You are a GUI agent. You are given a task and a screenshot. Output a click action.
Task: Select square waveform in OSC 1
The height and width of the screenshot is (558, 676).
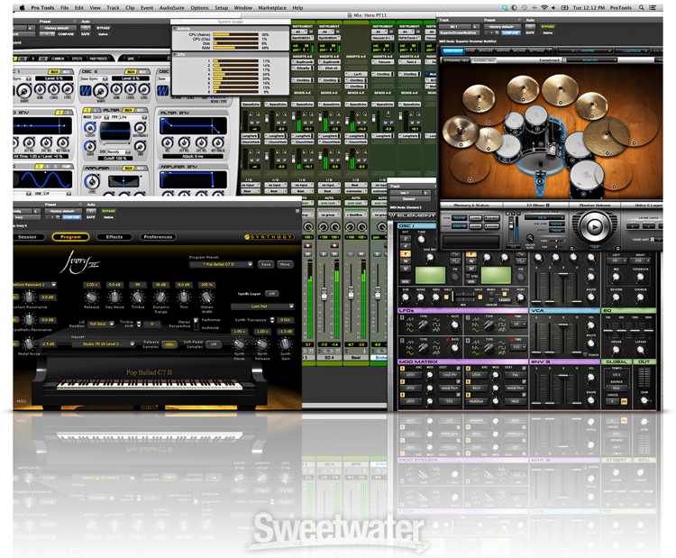coord(455,261)
